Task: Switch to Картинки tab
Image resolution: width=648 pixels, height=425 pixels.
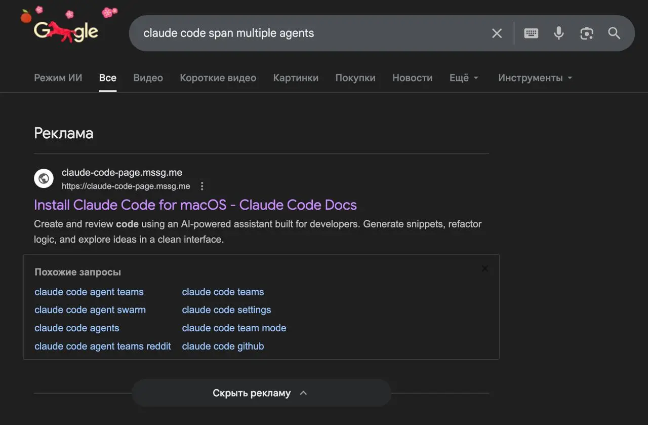Action: [296, 78]
